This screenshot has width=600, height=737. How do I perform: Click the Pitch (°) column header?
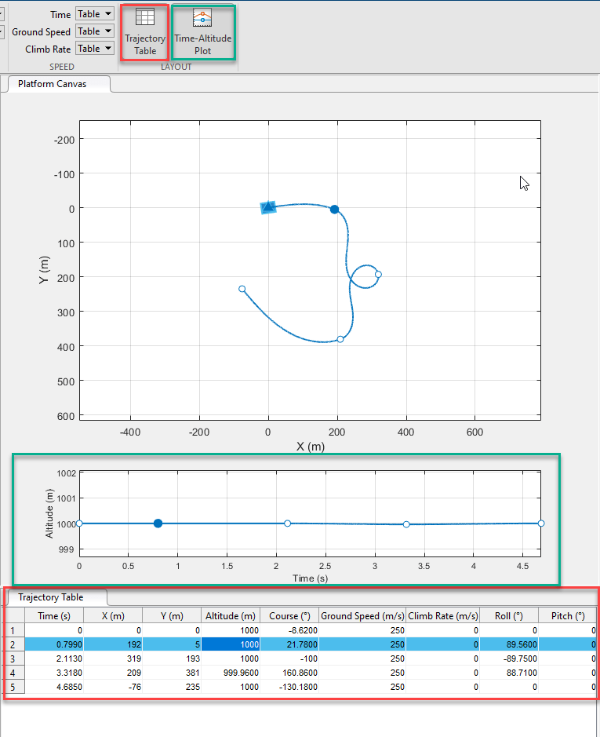[568, 615]
